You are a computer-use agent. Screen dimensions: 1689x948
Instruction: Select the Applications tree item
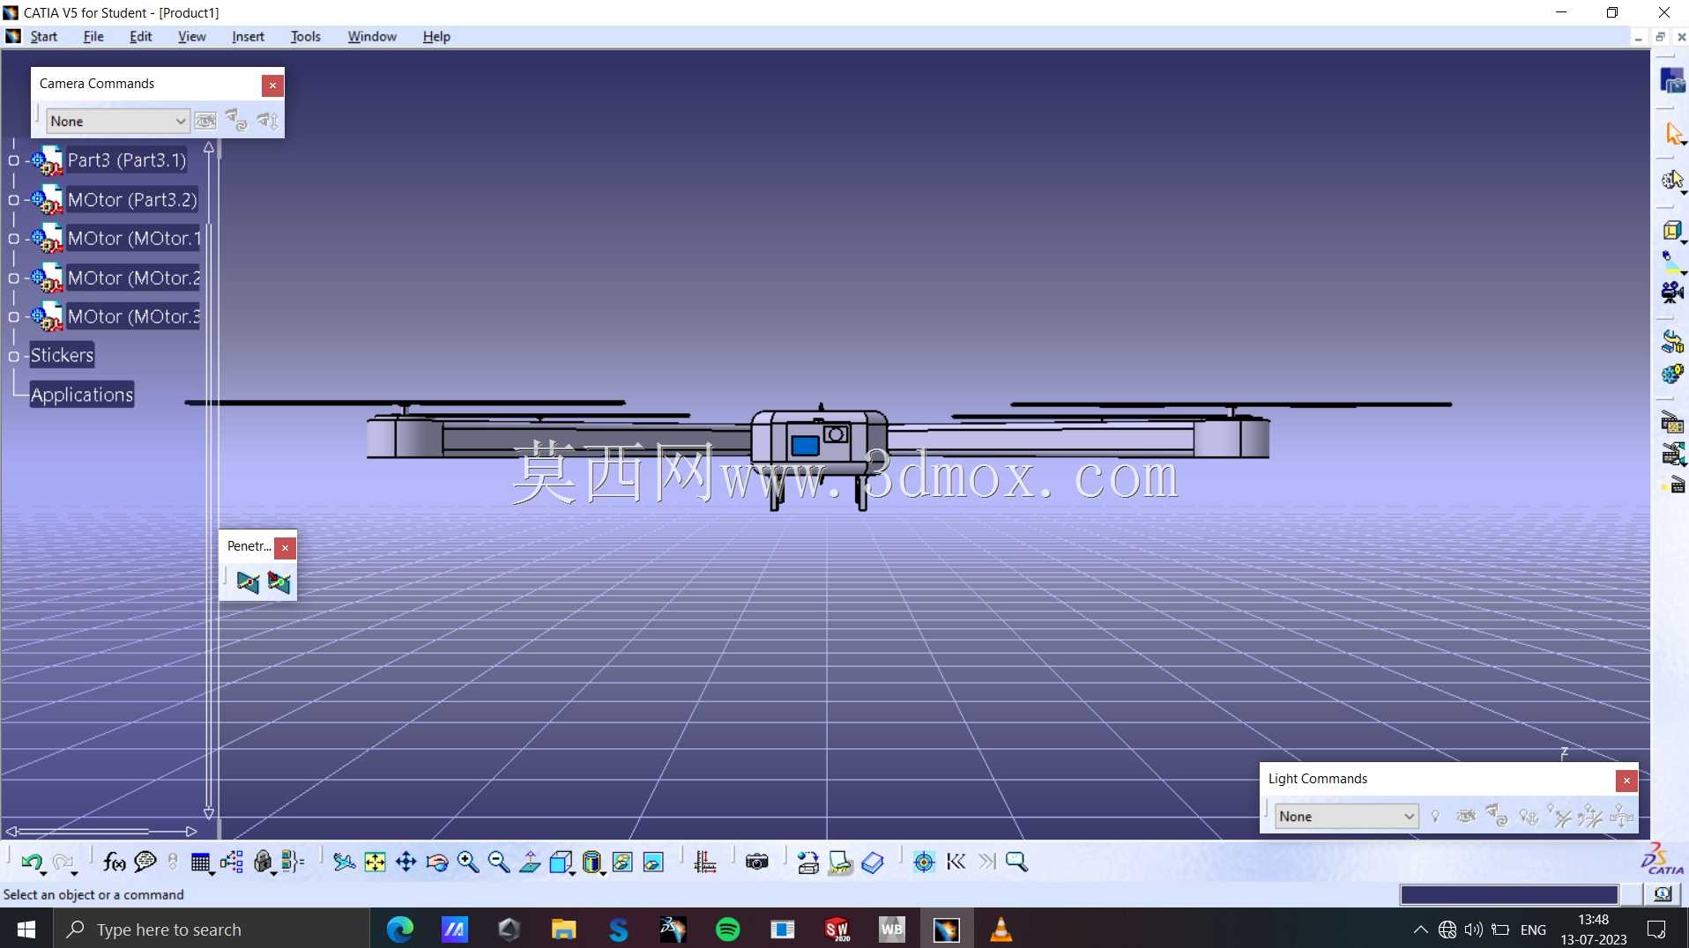coord(82,395)
